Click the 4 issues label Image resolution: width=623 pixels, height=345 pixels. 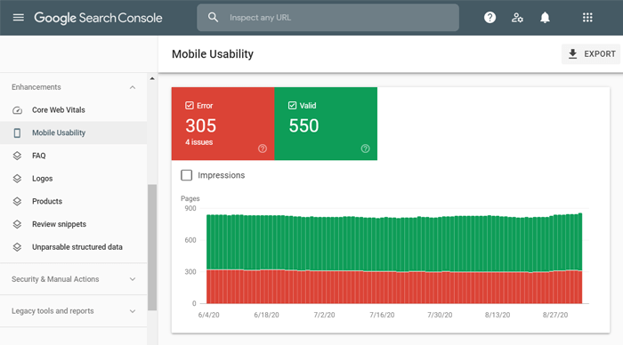pos(198,142)
